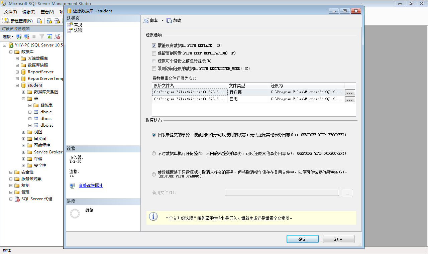This screenshot has height=254, width=428.
Task: Open the 文件(F) menu
Action: click(x=10, y=12)
